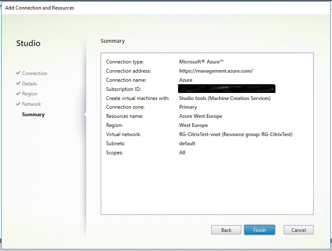Click the checkmark icon beside Details step

click(18, 83)
